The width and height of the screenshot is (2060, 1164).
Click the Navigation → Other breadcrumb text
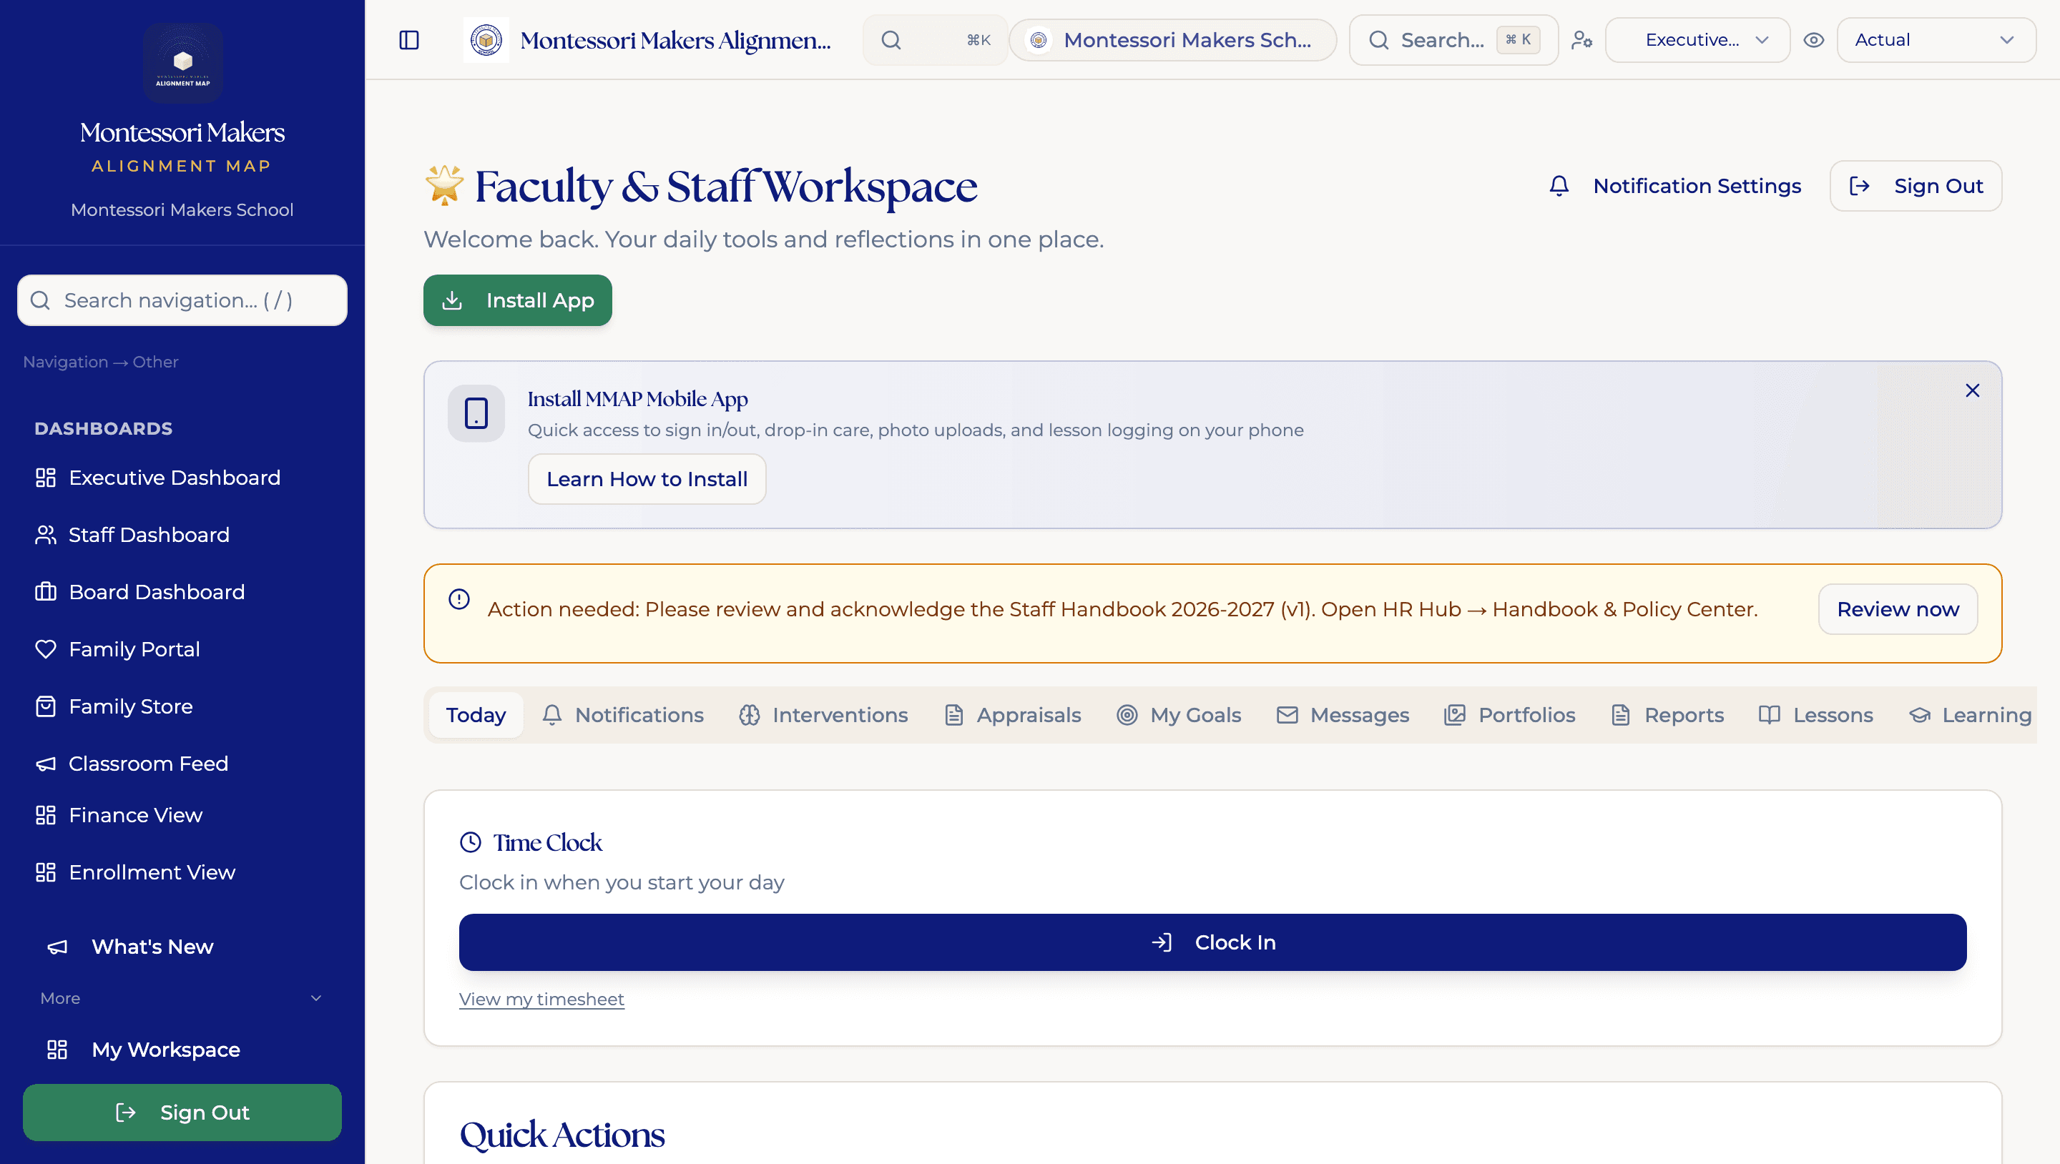pos(101,362)
